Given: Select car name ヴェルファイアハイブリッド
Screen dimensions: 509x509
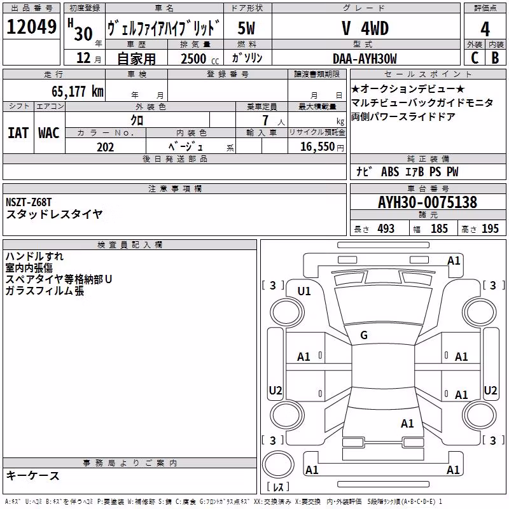Looking at the screenshot, I should [x=164, y=28].
